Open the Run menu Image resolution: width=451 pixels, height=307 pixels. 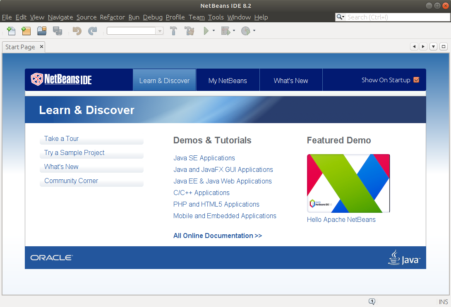pyautogui.click(x=134, y=17)
